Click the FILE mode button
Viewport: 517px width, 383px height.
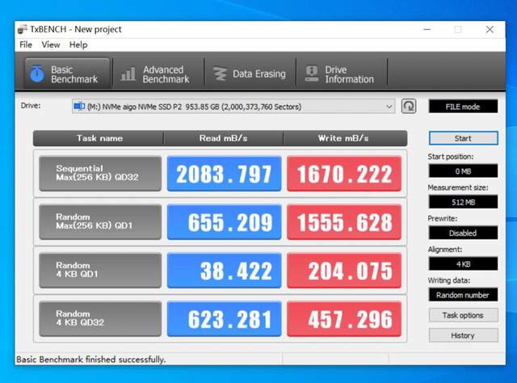tap(463, 107)
